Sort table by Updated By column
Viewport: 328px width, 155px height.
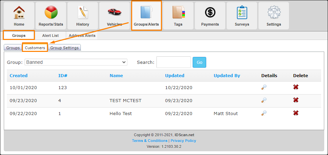point(227,75)
